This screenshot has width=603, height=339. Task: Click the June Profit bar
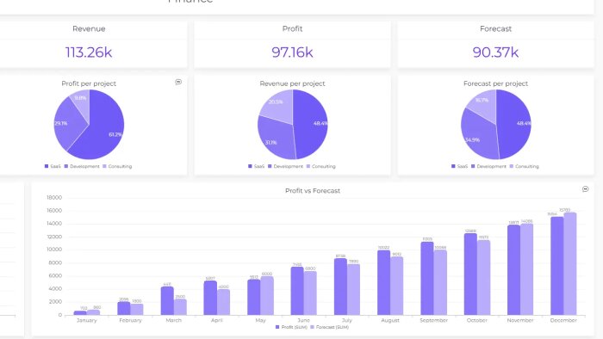tap(297, 291)
